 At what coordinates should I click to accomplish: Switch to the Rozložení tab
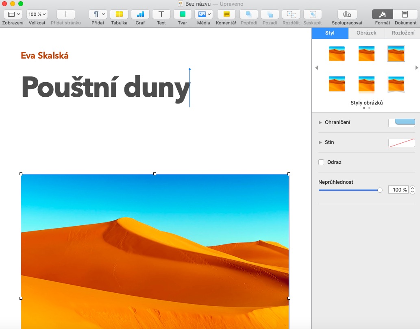pos(403,33)
